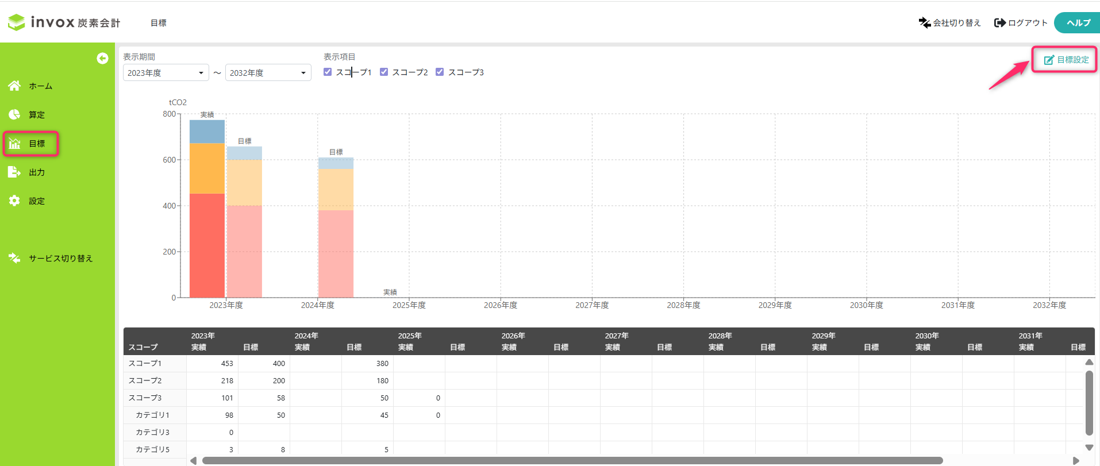Uncheck the スコープ2 checkbox
Image resolution: width=1100 pixels, height=466 pixels.
(384, 72)
